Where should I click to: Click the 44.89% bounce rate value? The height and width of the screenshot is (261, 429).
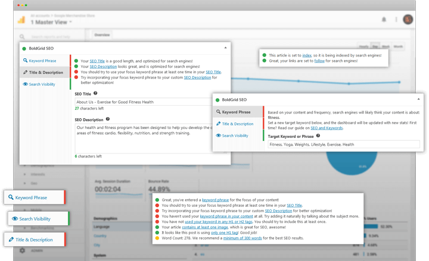159,189
